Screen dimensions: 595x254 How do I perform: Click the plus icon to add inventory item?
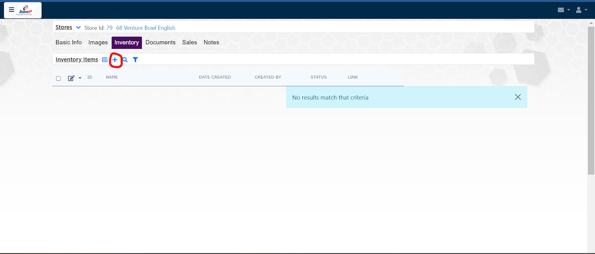[115, 60]
